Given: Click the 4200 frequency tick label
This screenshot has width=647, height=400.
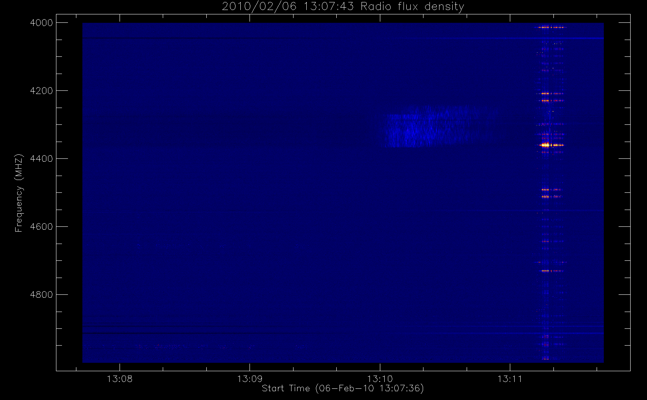Looking at the screenshot, I should (42, 91).
